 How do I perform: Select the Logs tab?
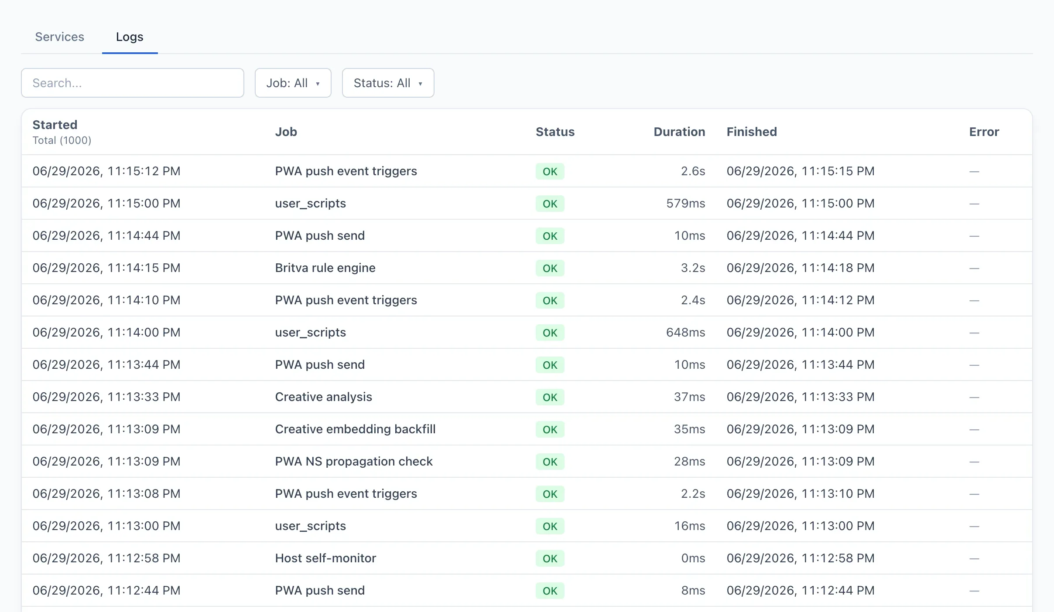click(130, 37)
